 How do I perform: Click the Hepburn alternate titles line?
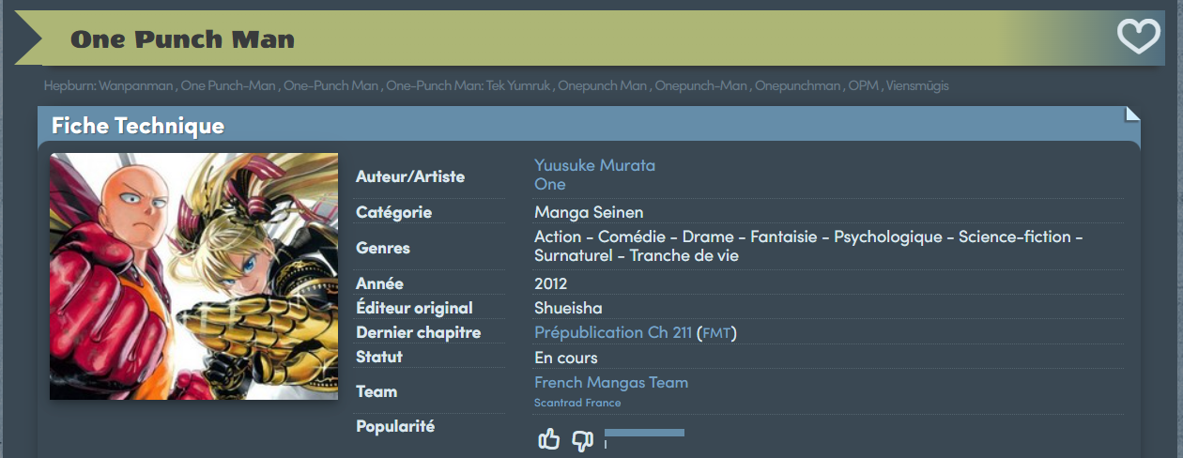[x=496, y=86]
